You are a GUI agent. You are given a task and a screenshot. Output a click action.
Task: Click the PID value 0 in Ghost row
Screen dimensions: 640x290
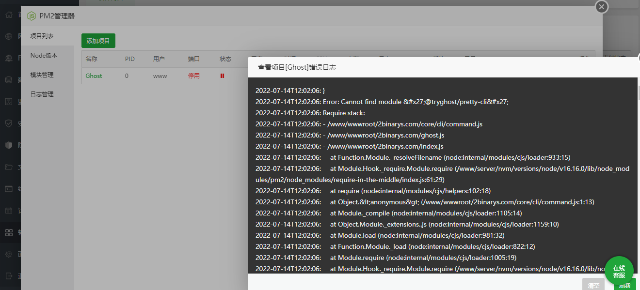127,76
